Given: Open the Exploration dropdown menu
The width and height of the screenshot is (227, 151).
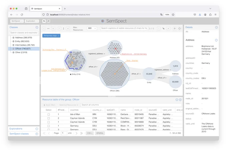Looking at the screenshot, I should click(x=32, y=21).
